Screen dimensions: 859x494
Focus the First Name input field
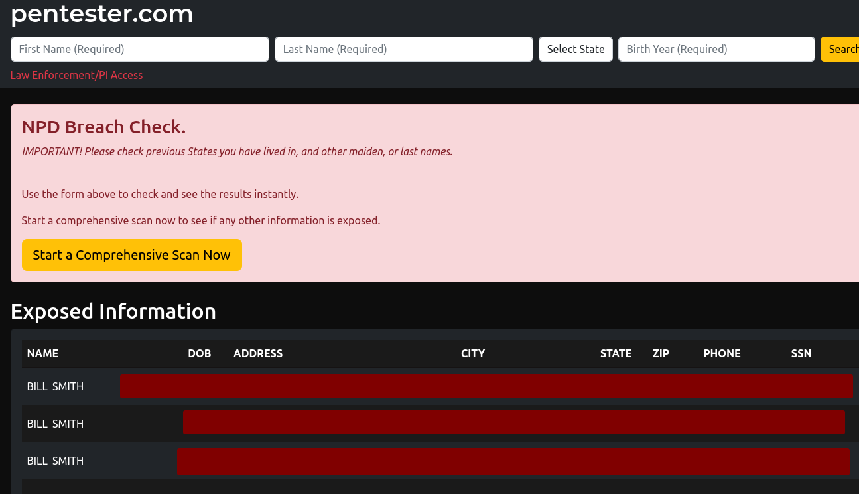pyautogui.click(x=140, y=49)
